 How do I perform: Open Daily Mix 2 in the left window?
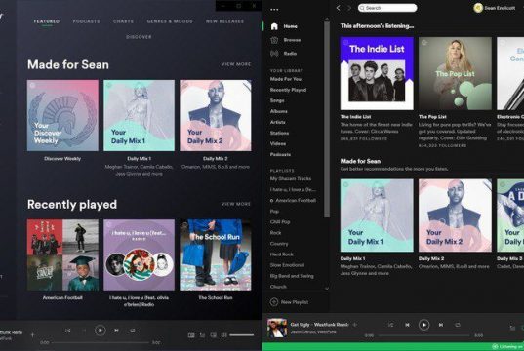pyautogui.click(x=216, y=115)
